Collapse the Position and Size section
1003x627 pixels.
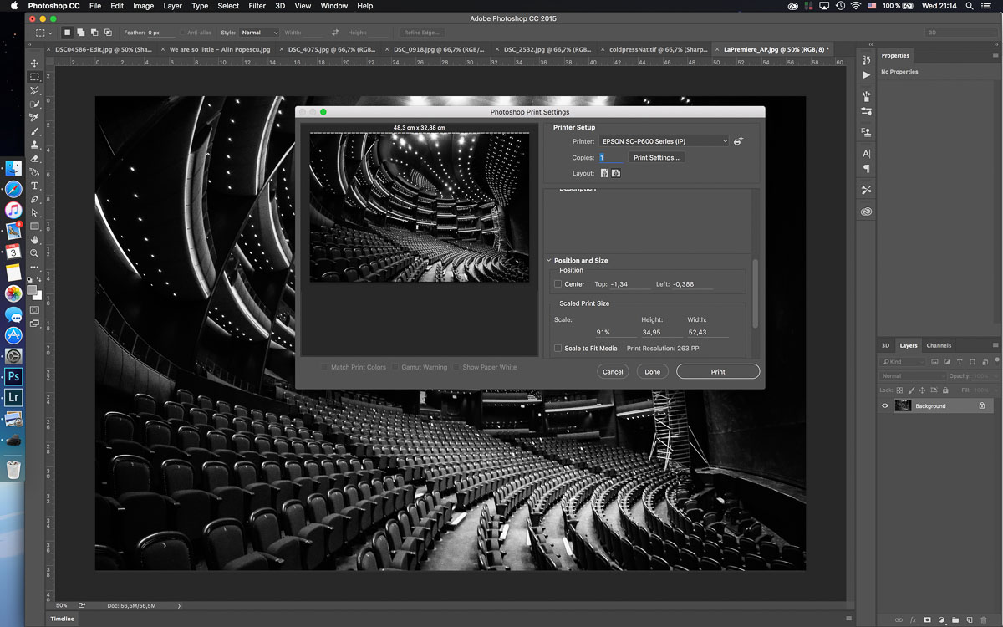click(x=549, y=261)
